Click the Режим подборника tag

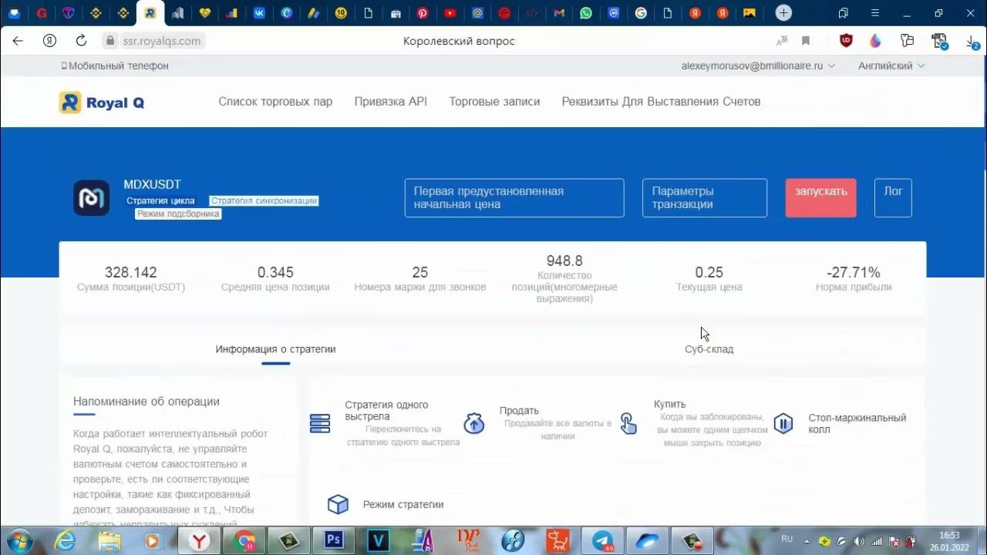pos(178,214)
